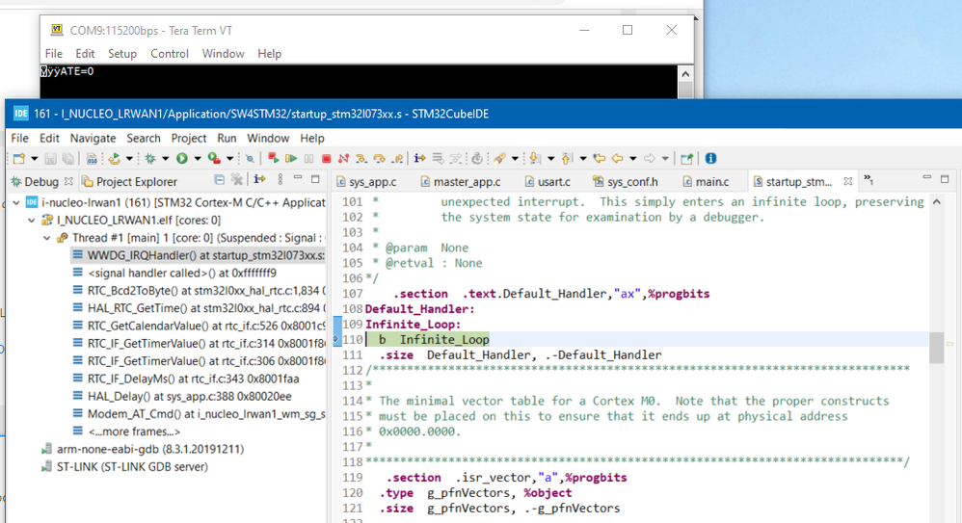Screen dimensions: 962x523
Task: Click the Collapse All icon in Debug view
Action: pyautogui.click(x=220, y=180)
